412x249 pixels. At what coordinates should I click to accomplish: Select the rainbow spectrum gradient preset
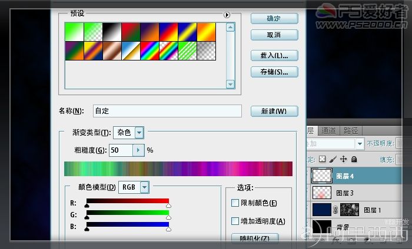tap(149, 51)
